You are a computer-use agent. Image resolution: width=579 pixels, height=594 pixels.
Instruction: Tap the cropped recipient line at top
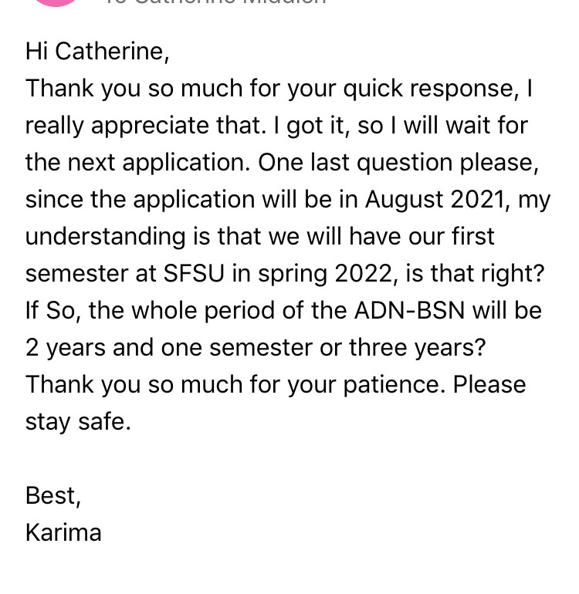[x=215, y=2]
